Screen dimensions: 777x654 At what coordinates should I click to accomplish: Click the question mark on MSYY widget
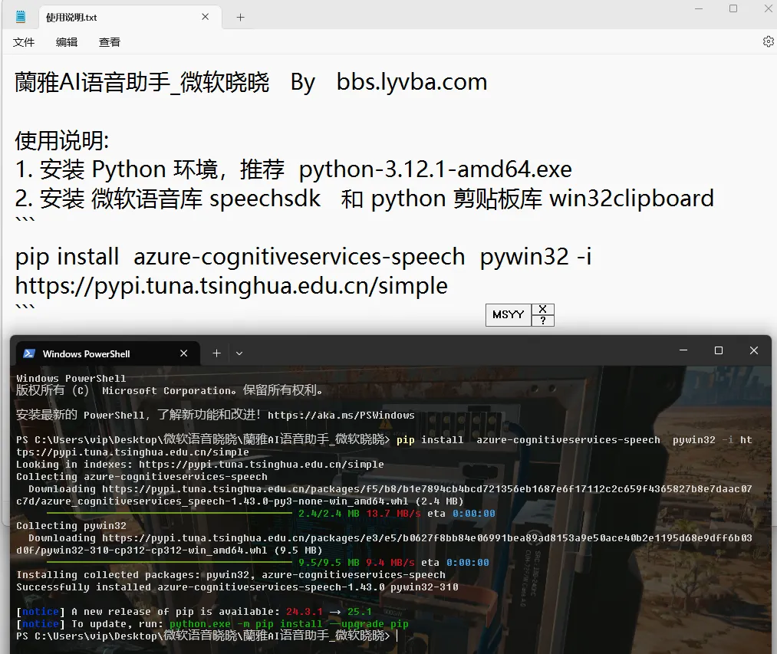point(542,320)
